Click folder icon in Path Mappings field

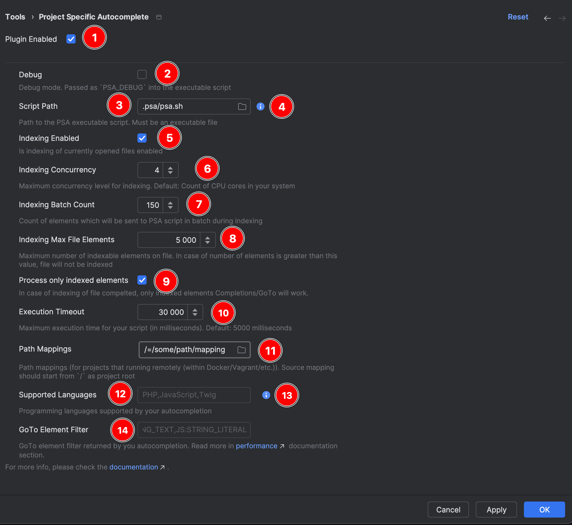tap(241, 350)
